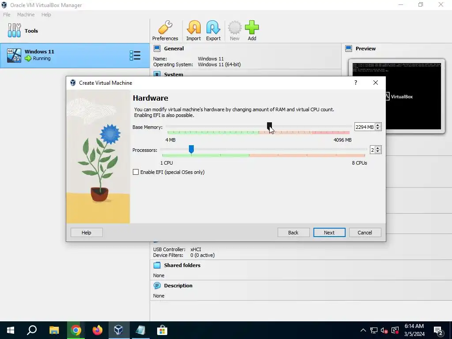The height and width of the screenshot is (339, 452).
Task: Click the General section icon
Action: 157,49
